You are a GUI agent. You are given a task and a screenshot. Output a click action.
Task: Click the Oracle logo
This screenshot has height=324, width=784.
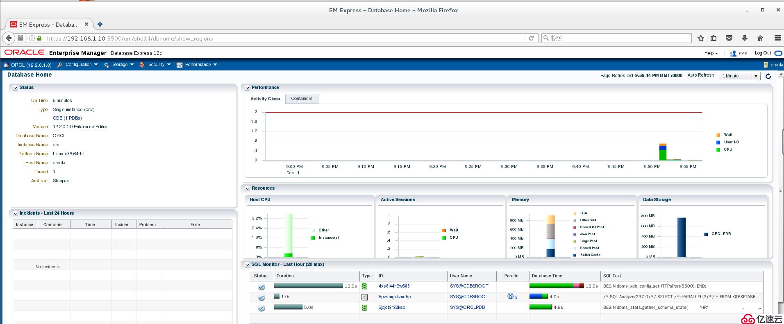pyautogui.click(x=25, y=52)
